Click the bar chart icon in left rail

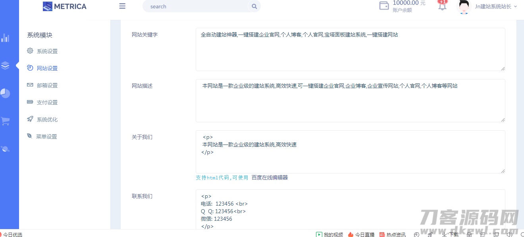coord(5,38)
